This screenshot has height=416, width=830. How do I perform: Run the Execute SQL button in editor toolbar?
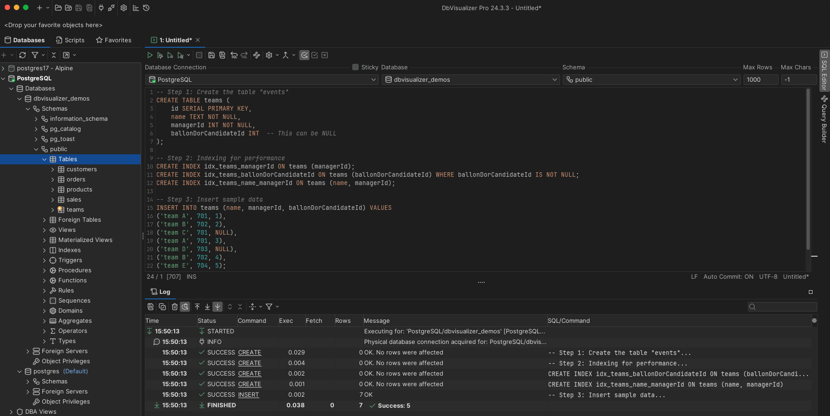click(x=150, y=55)
